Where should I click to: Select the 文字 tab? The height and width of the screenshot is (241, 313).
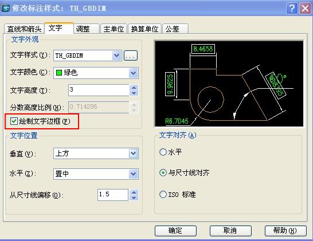click(x=59, y=28)
